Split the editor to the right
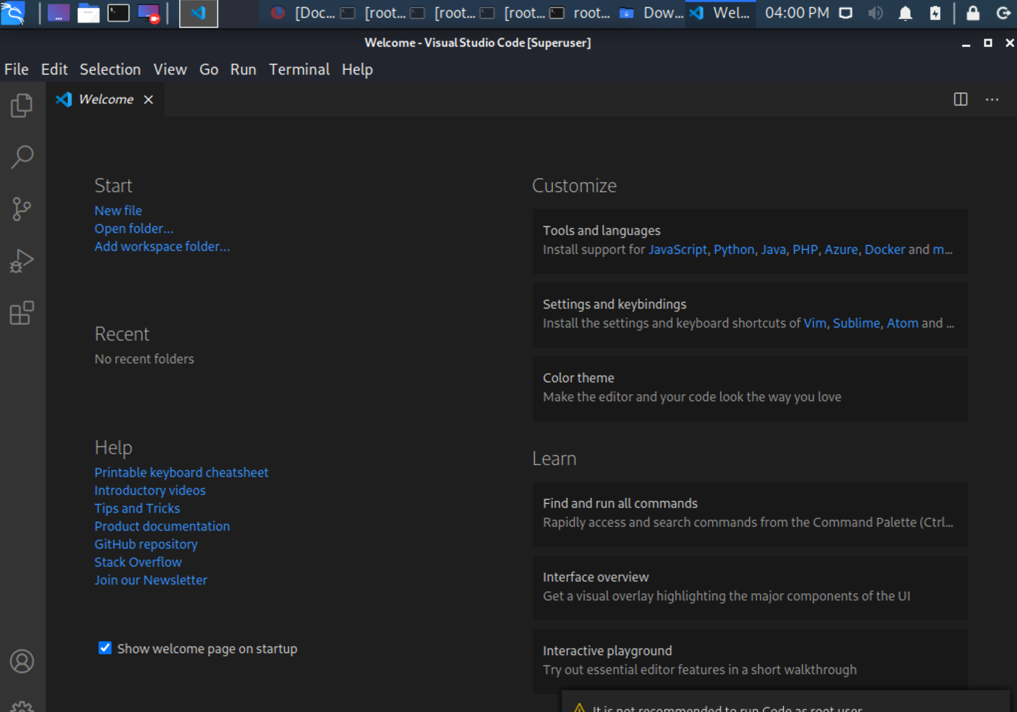This screenshot has height=712, width=1017. pos(960,100)
